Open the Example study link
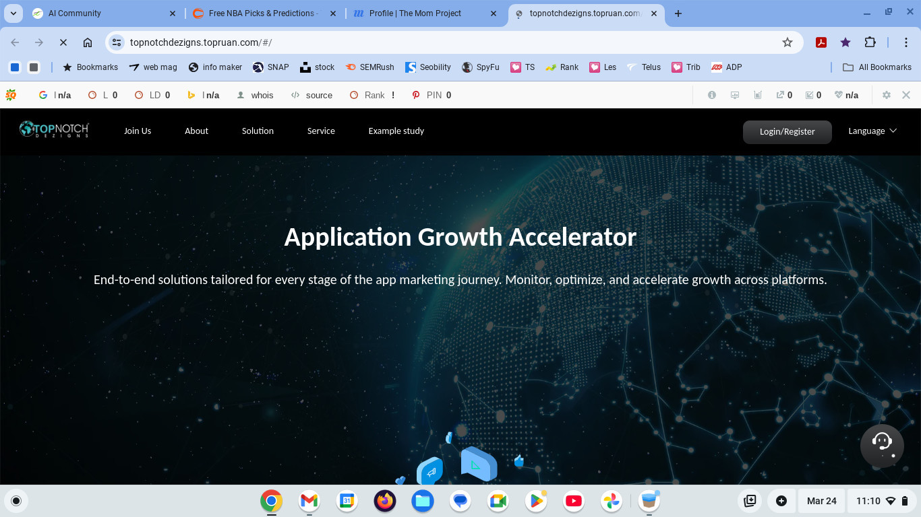 click(x=396, y=131)
